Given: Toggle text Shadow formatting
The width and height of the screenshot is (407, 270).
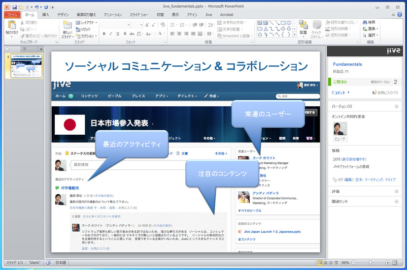Looking at the screenshot, I should coord(125,33).
